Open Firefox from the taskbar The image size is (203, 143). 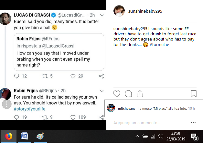(8, 136)
